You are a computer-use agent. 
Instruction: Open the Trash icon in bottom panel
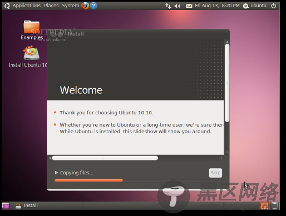pos(275,205)
